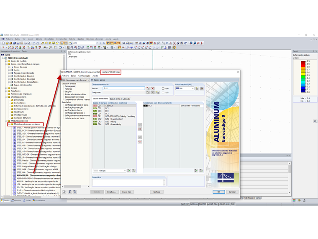The height and width of the screenshot is (239, 318).
Task: Create new set icon beside Conjuntos field
Action: pos(158,93)
